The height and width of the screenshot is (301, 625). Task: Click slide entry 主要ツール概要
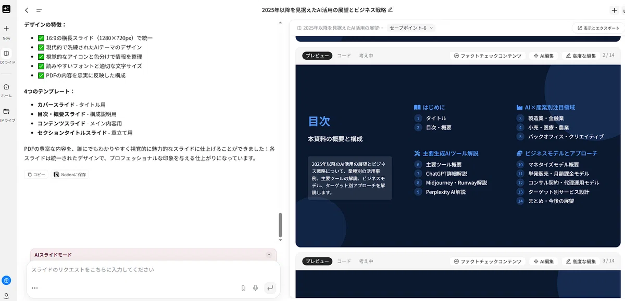[x=444, y=164]
